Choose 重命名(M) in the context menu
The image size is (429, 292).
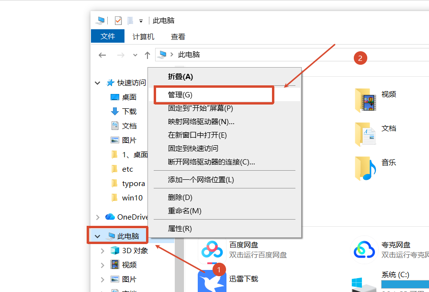225,210
